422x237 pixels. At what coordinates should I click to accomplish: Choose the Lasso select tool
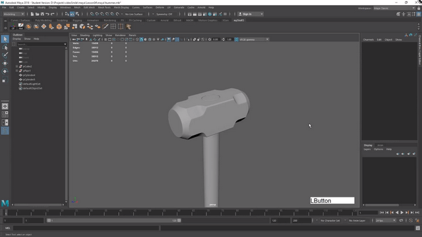pyautogui.click(x=5, y=47)
